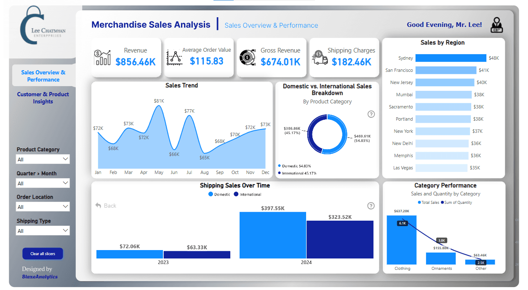The image size is (528, 290).
Task: Select the Memphis region bar
Action: (x=442, y=156)
